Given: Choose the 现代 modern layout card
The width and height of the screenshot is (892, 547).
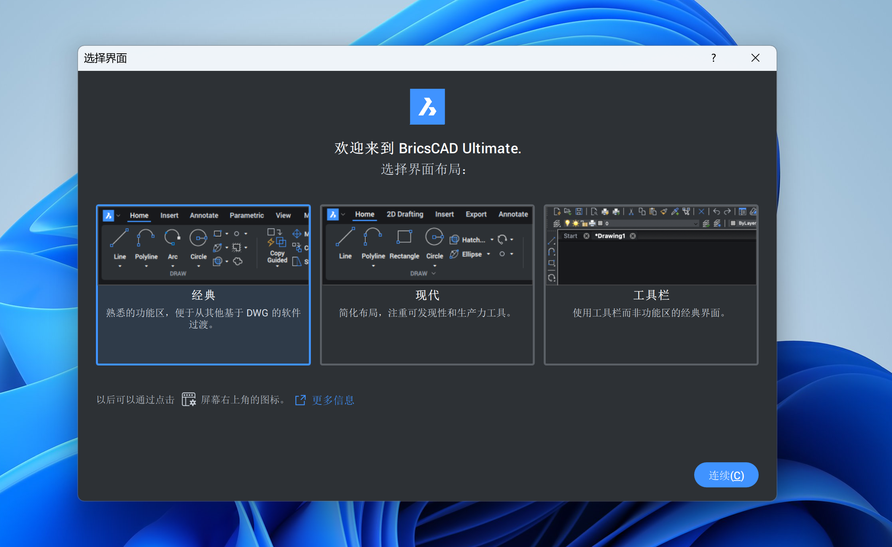Looking at the screenshot, I should pos(427,285).
